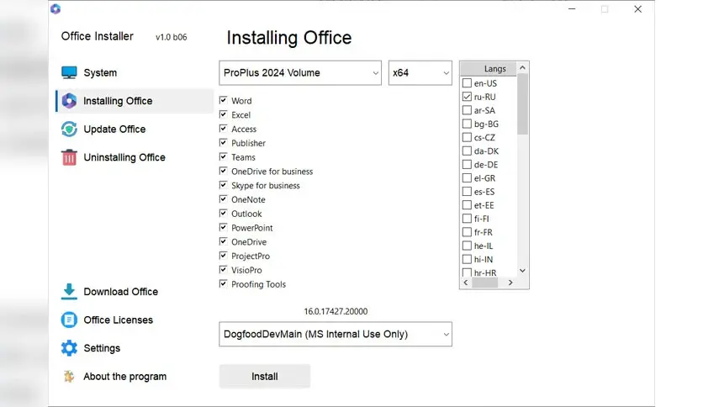
Task: Click the Langs column header
Action: (494, 68)
